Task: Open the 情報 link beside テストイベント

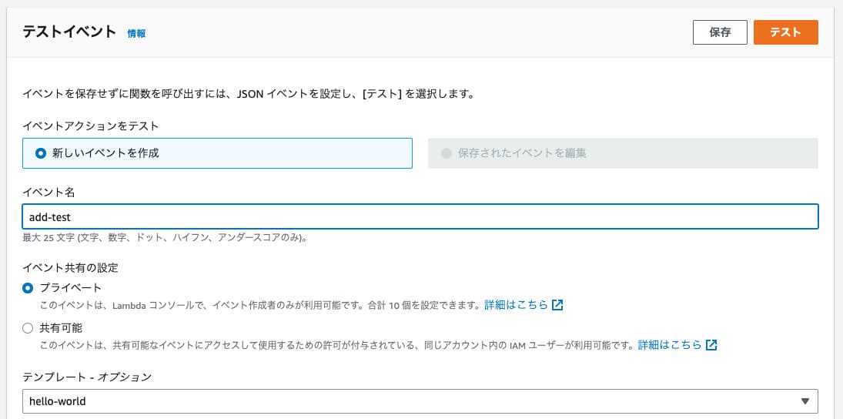Action: coord(136,34)
